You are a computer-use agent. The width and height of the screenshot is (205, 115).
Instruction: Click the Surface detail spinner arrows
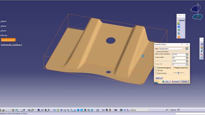tap(187, 58)
